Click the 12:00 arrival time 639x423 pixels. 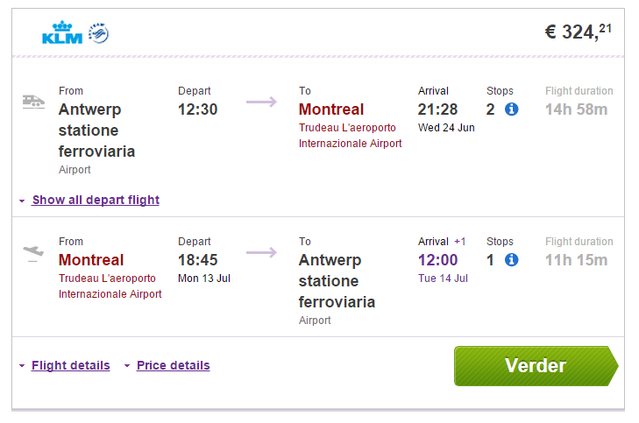tap(437, 260)
